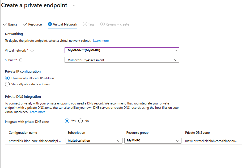
Task: Select Yes for private DNS integration
Action: 67,121
